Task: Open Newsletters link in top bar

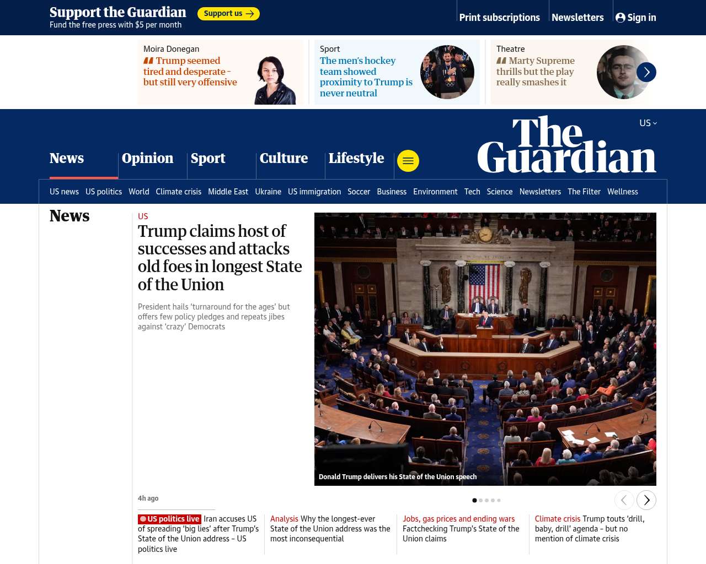Action: click(x=577, y=18)
